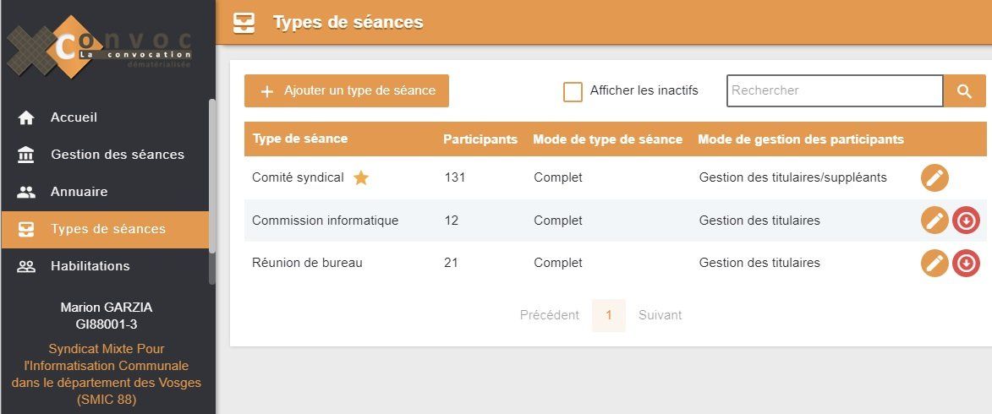Deactivate the Réunion de bureau session type
Screen dimensions: 992x414
[x=966, y=263]
